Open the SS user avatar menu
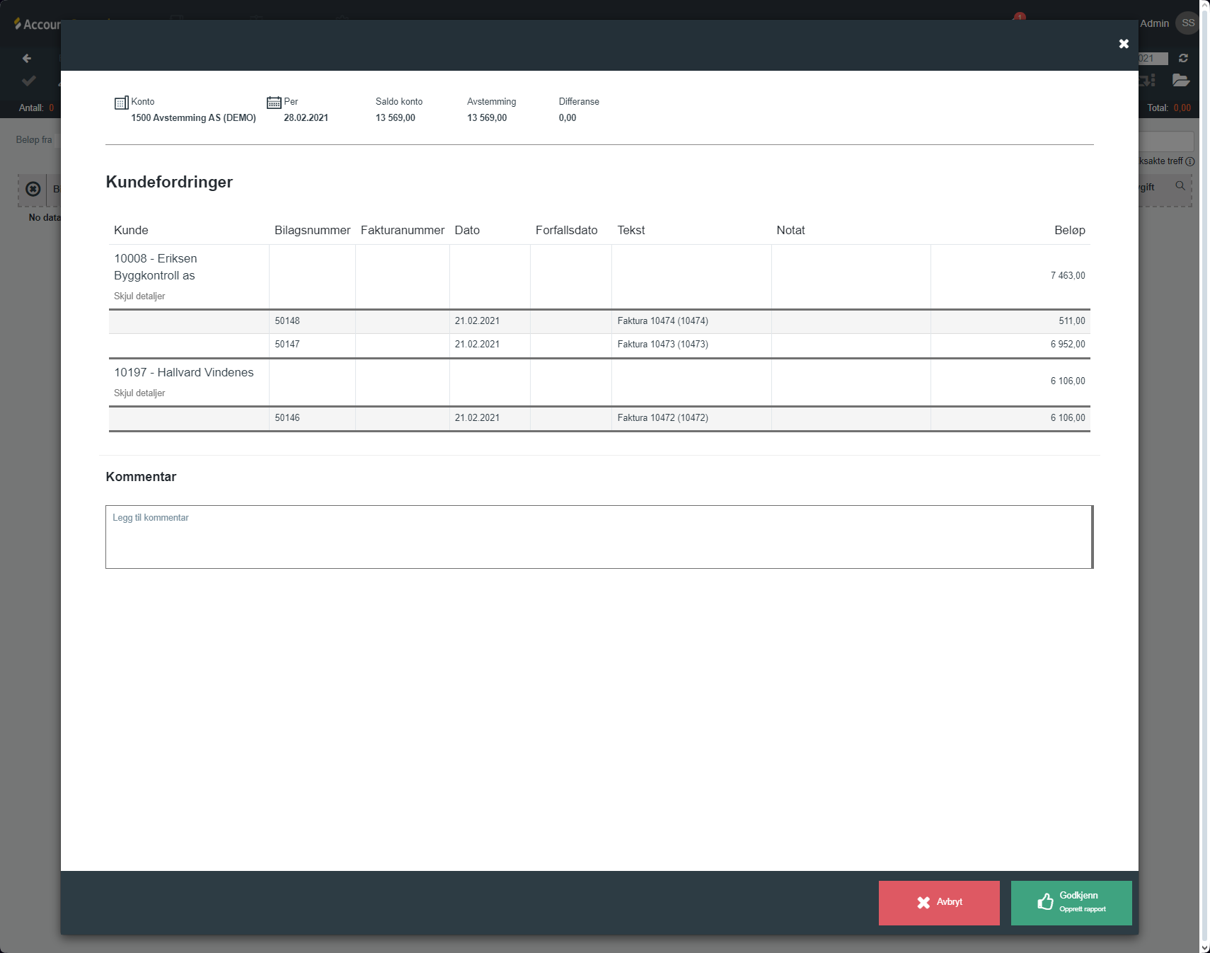The height and width of the screenshot is (953, 1210). [1187, 23]
